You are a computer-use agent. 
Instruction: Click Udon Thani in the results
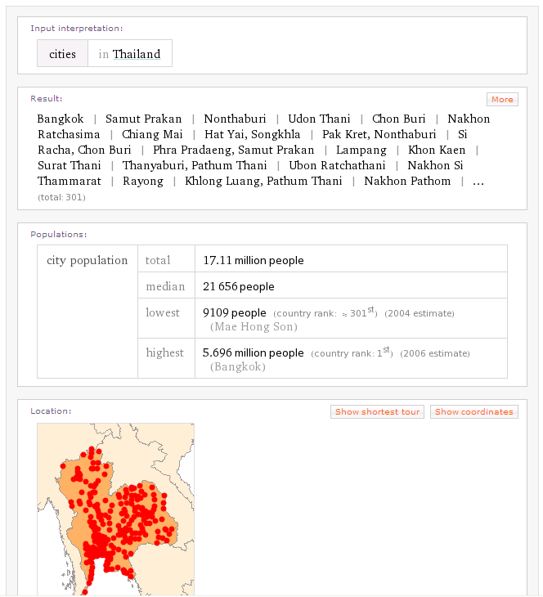click(319, 119)
